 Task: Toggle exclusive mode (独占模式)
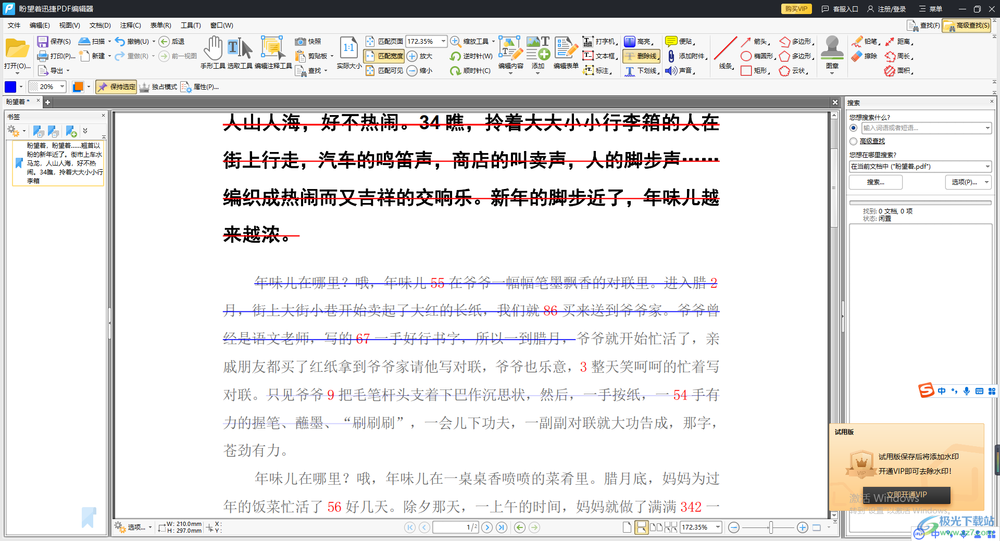coord(158,87)
